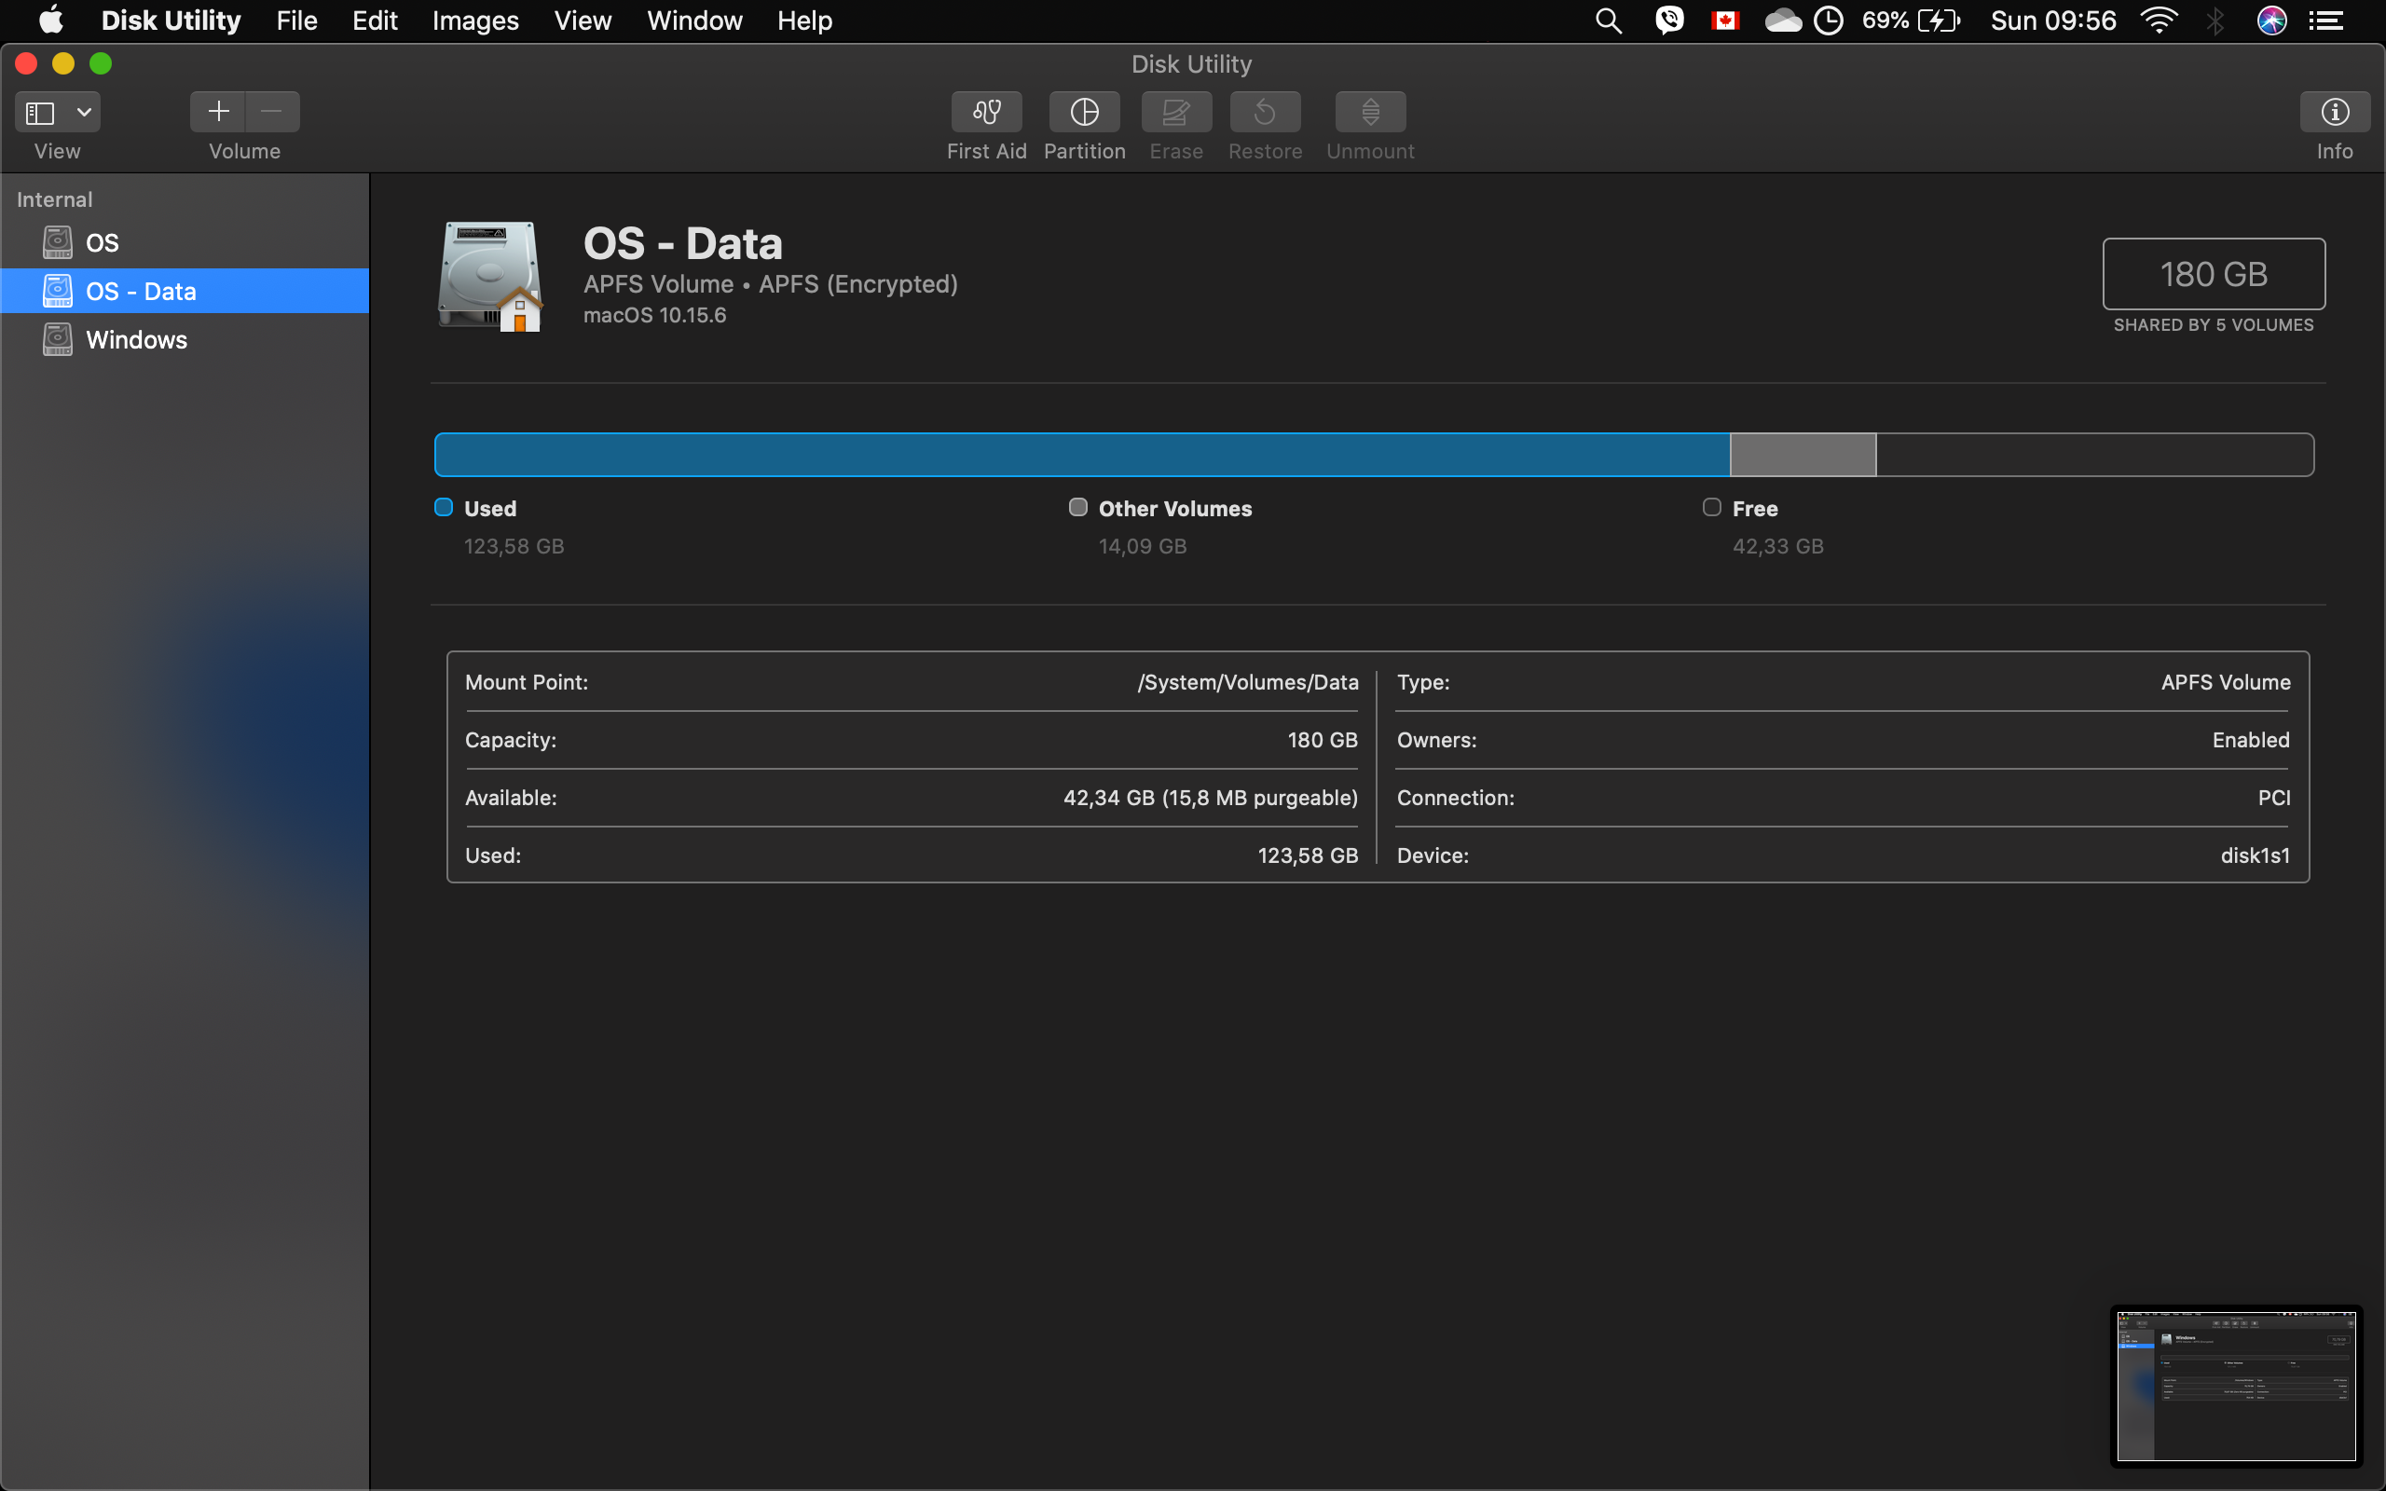Open the Partition tool

tap(1084, 112)
